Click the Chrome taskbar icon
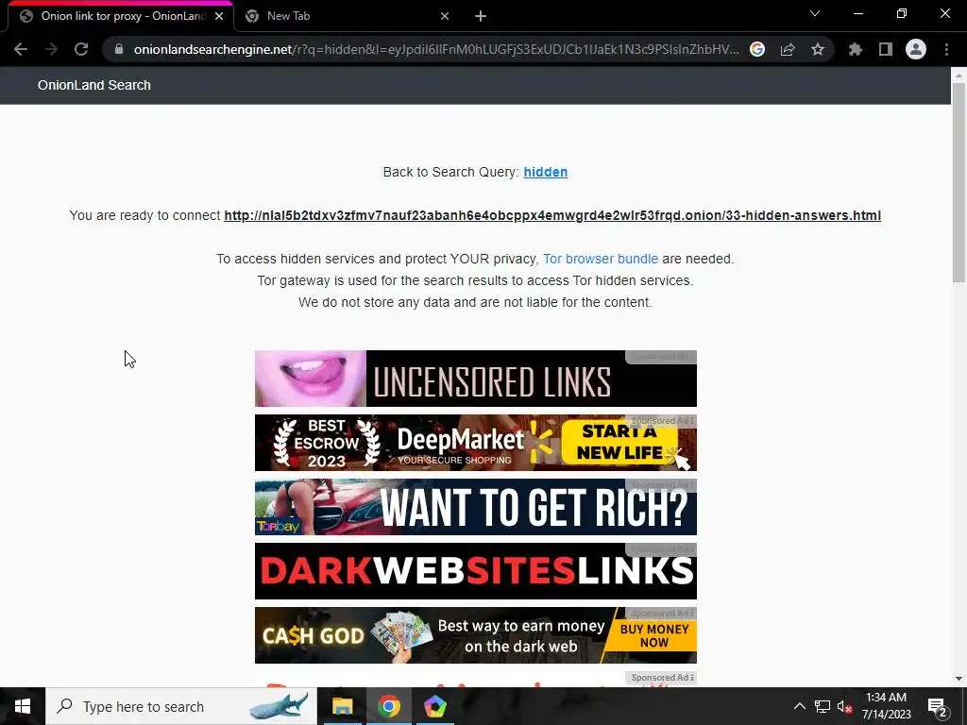 click(388, 706)
